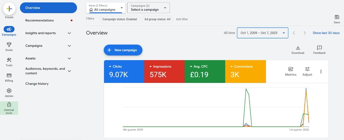The height and width of the screenshot is (140, 344).
Task: Open Goals via the trophy icon
Action: point(9,45)
